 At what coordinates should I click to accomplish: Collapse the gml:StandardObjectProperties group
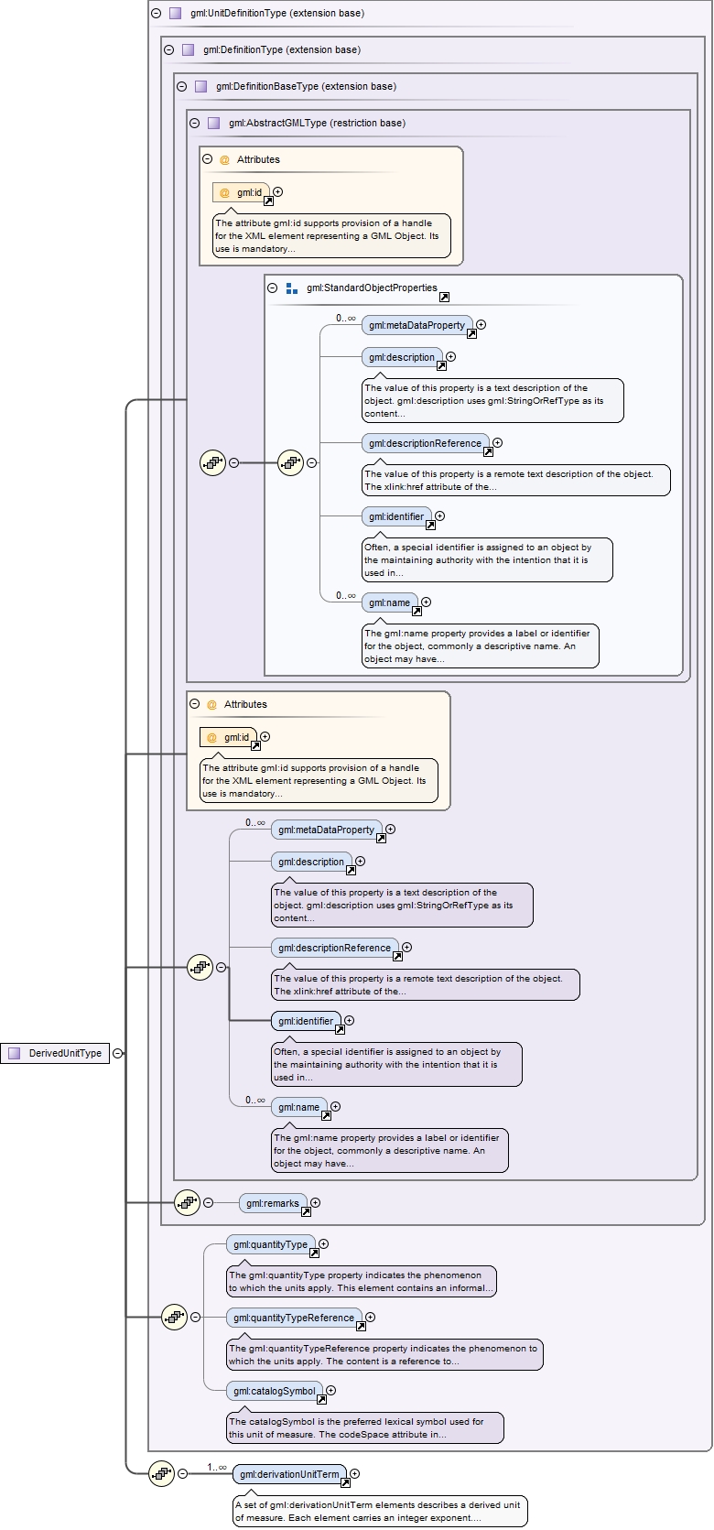click(273, 288)
